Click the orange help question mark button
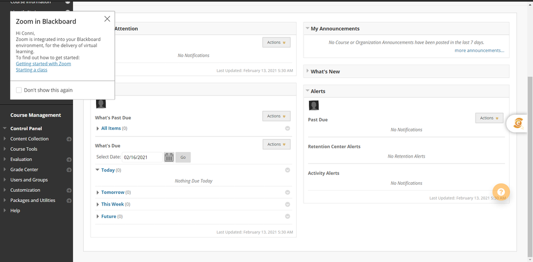 coord(501,192)
